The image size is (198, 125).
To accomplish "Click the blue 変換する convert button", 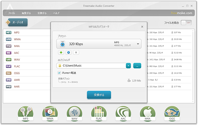I will (x=99, y=95).
